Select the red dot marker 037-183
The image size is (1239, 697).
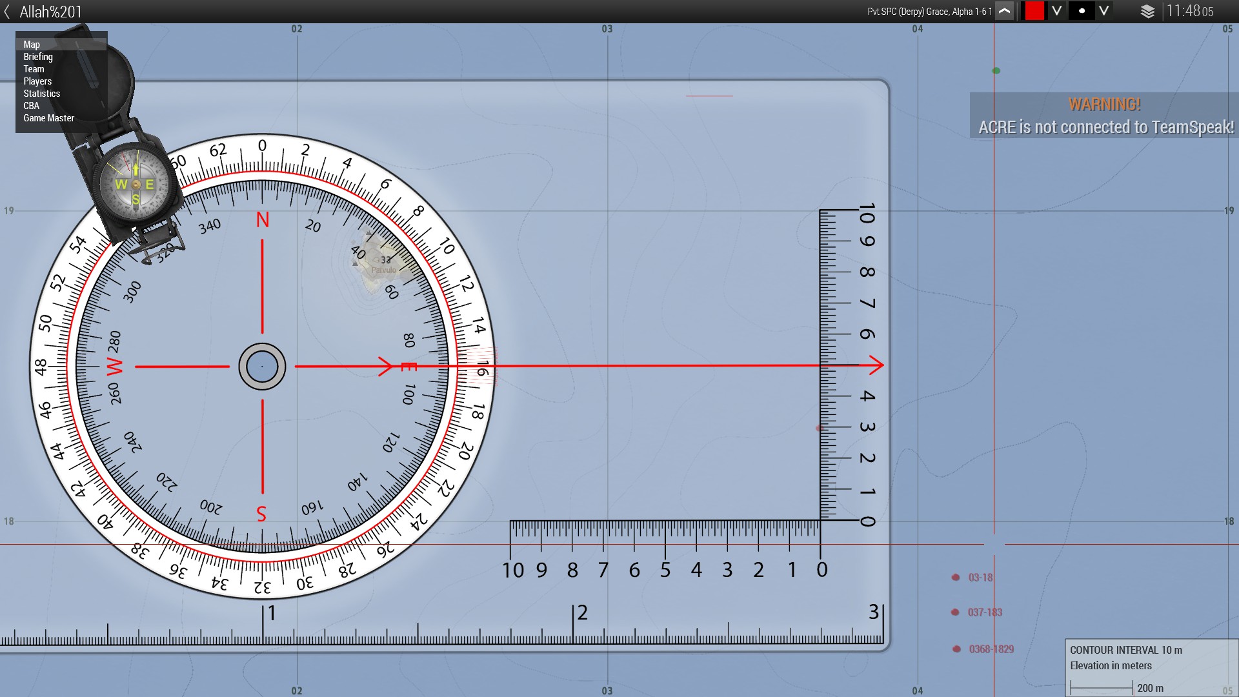[x=956, y=612]
